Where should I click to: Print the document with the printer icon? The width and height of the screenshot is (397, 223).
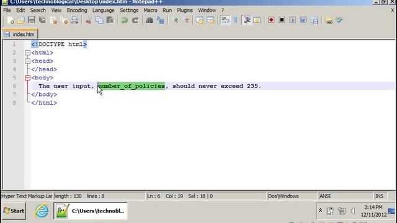(74, 20)
